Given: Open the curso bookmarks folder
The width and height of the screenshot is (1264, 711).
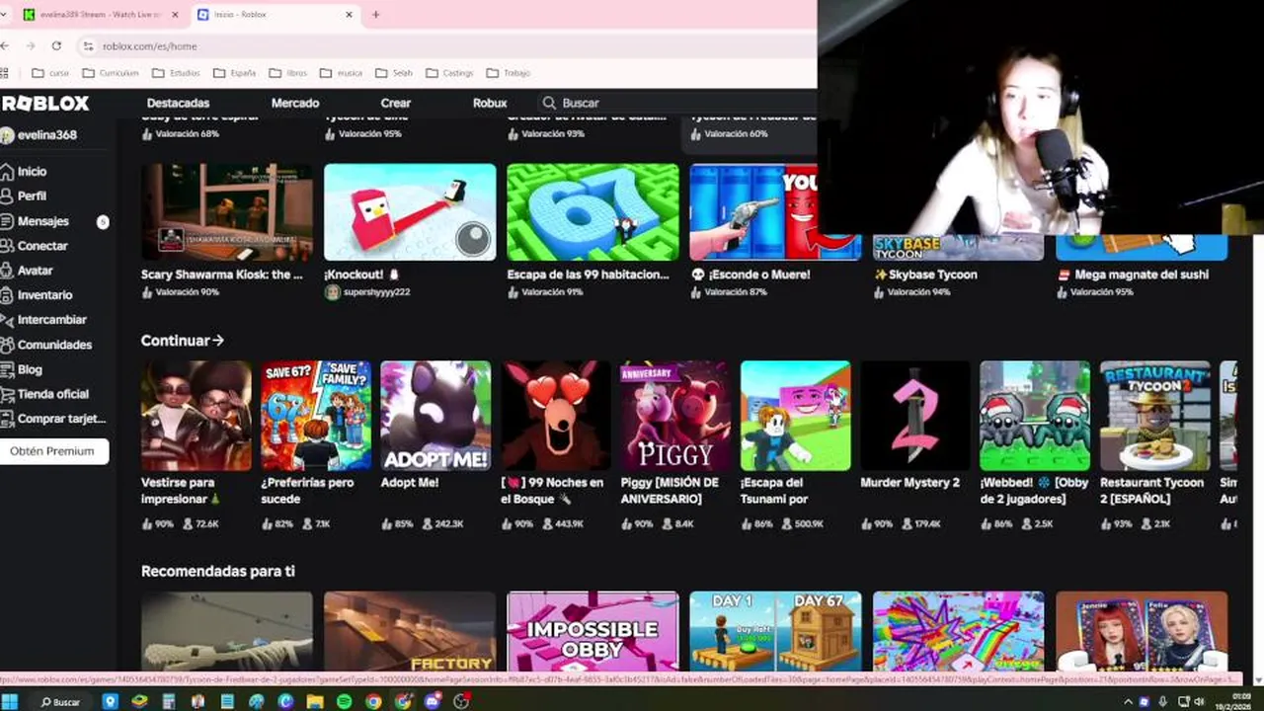Looking at the screenshot, I should [50, 72].
